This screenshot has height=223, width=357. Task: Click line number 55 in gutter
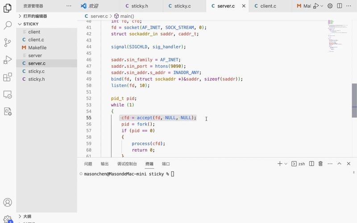(x=89, y=118)
